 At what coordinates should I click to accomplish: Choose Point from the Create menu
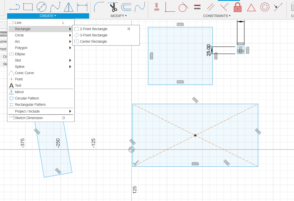(x=41, y=79)
